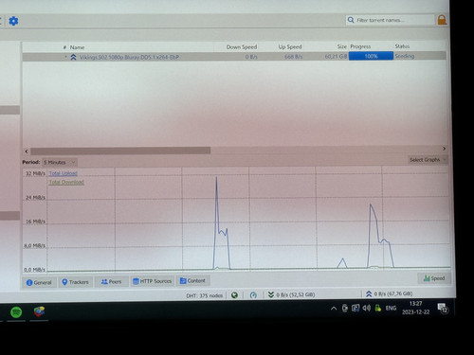Open qBittorrent options gear icon
This screenshot has height=355, width=474.
pos(13,21)
